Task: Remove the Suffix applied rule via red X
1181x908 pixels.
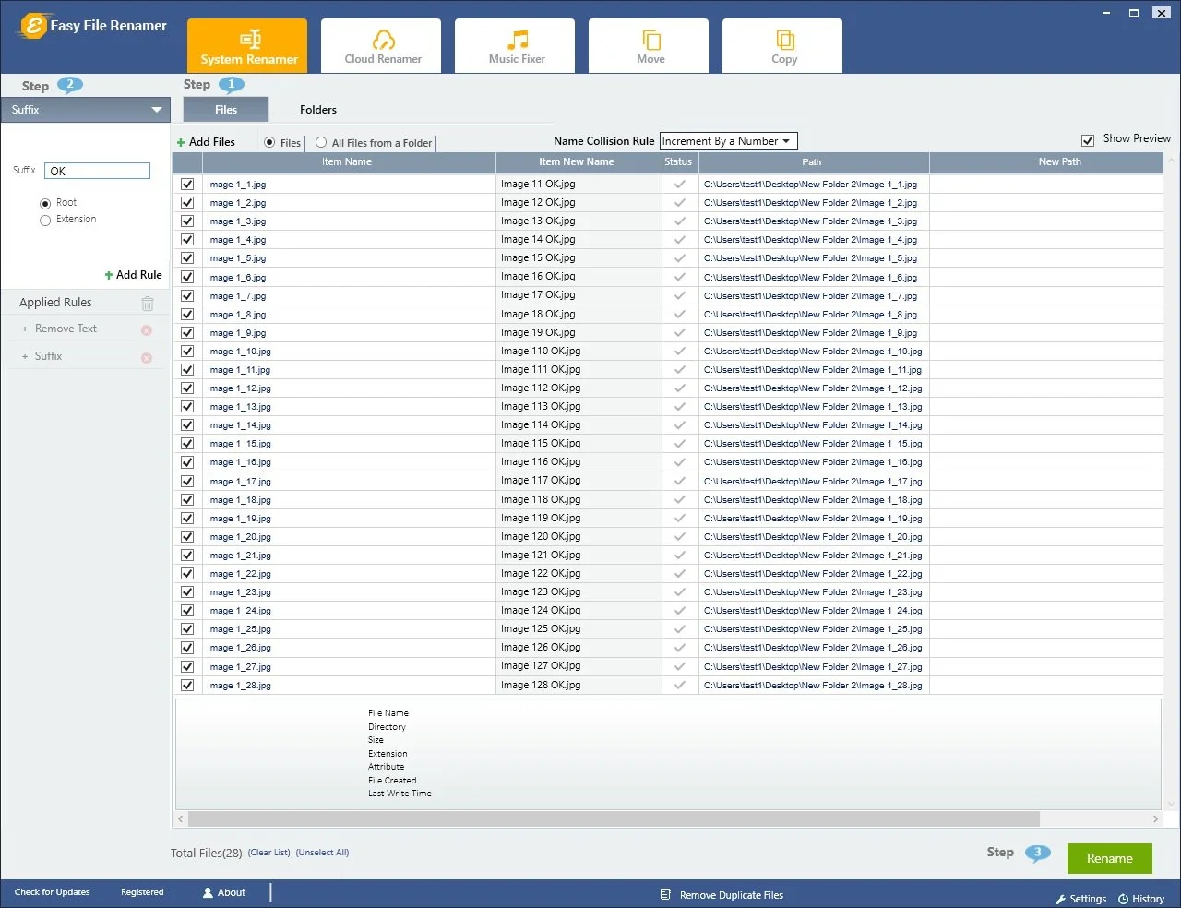Action: coord(147,358)
